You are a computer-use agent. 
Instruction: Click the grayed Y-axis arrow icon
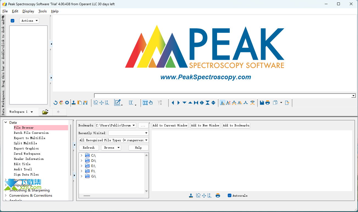160,103
